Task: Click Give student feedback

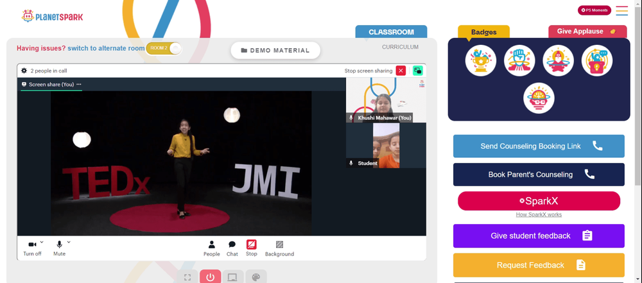Action: [539, 236]
